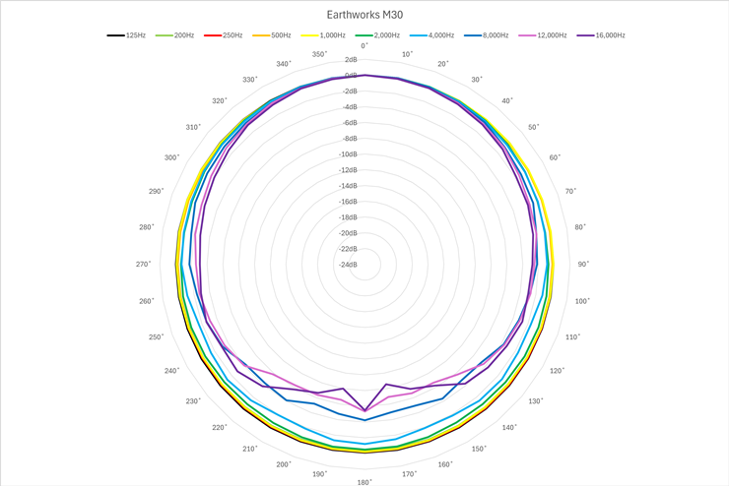Click the -6dB radial axis label

tap(350, 123)
